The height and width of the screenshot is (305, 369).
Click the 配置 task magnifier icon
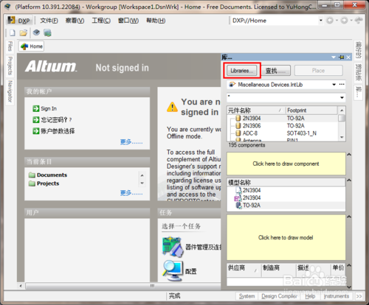(173, 270)
